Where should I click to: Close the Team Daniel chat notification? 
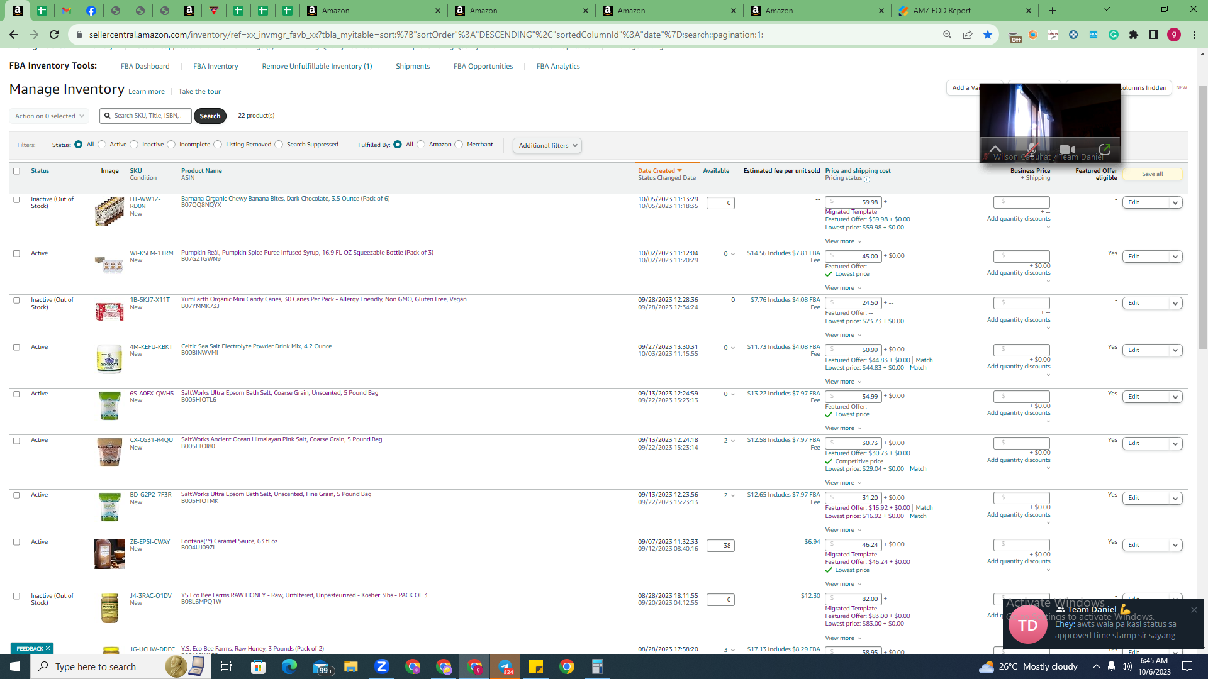click(x=1194, y=610)
